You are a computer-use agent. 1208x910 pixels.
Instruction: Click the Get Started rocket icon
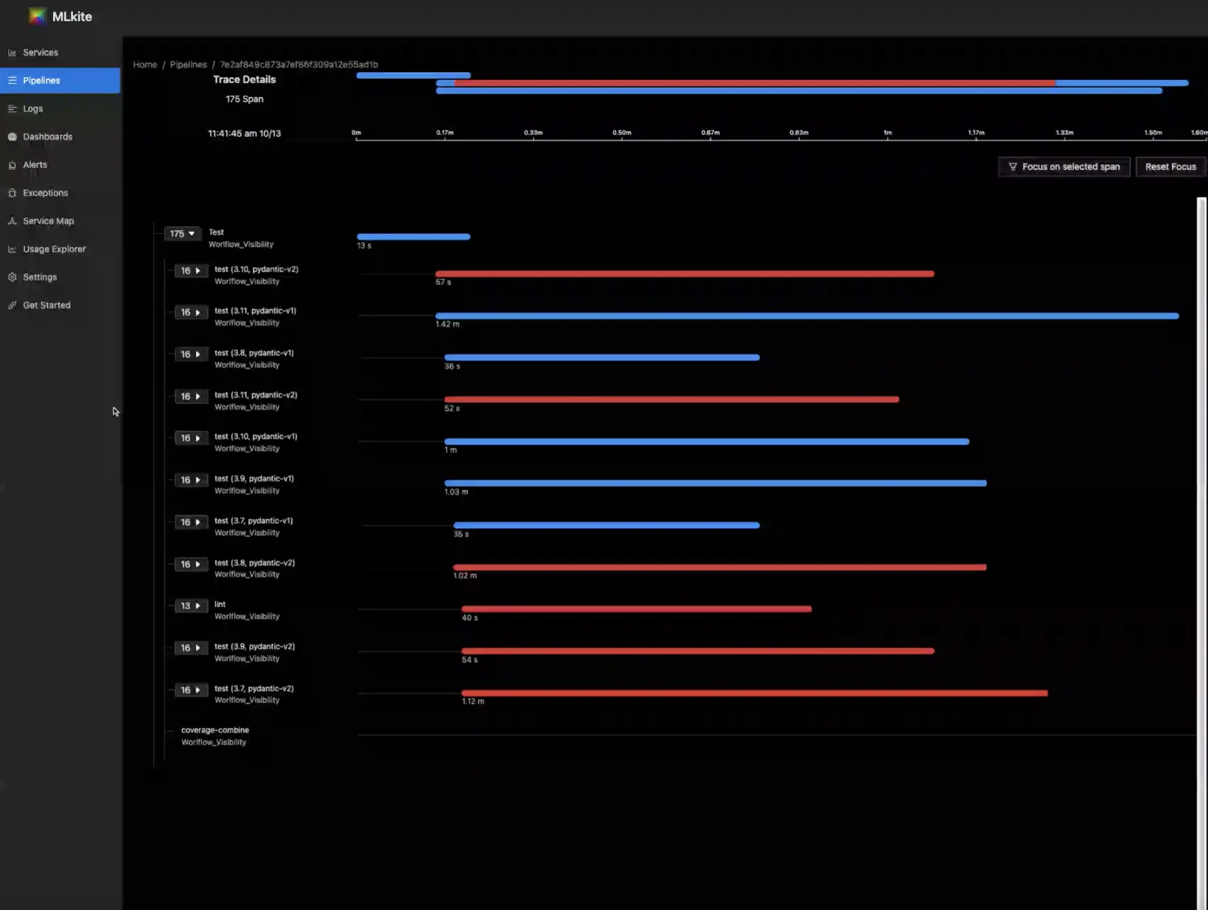tap(12, 305)
